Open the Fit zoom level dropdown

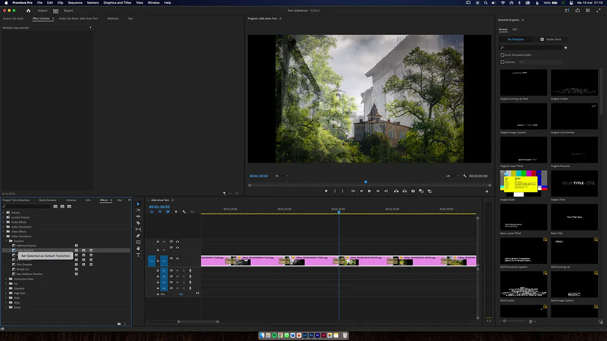click(x=282, y=176)
